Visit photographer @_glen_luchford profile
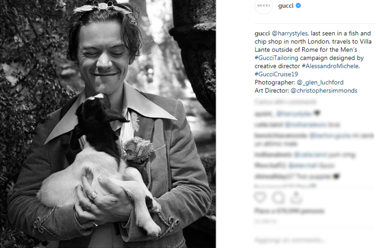Screen dimensions: 376x248 point(320,82)
